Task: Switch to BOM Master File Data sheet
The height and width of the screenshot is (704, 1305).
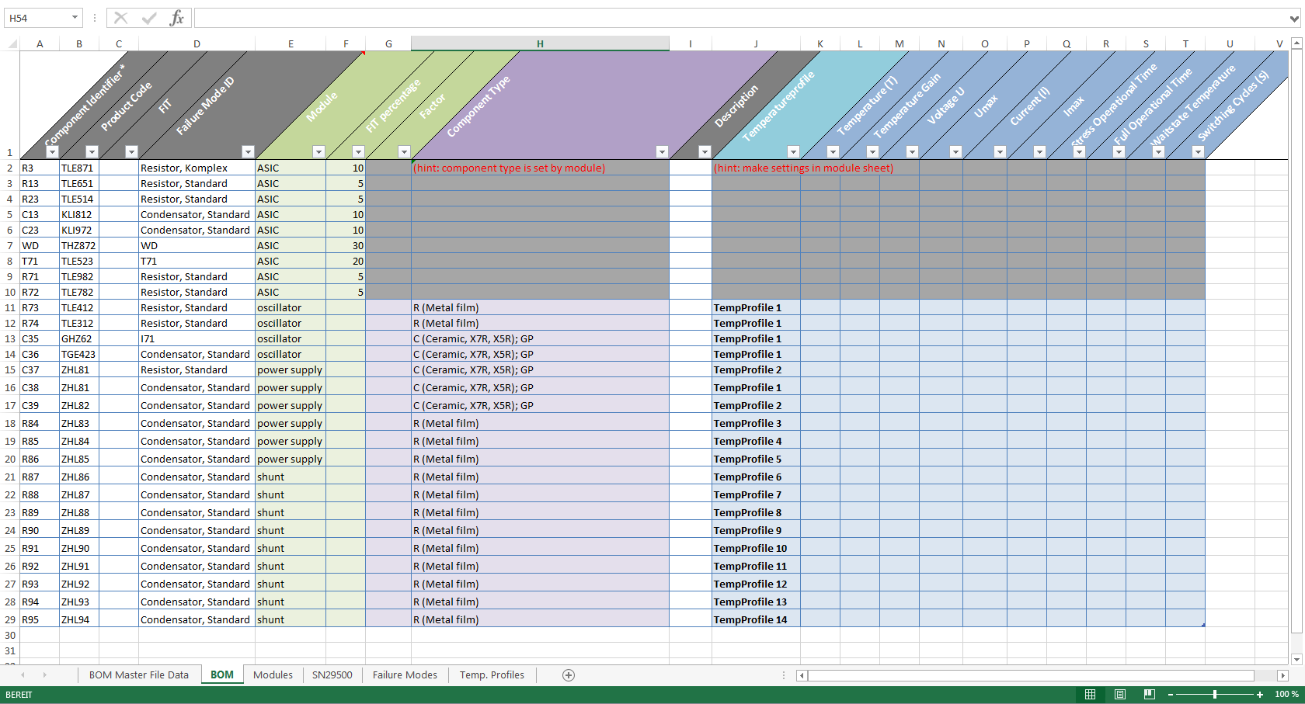Action: click(x=139, y=675)
